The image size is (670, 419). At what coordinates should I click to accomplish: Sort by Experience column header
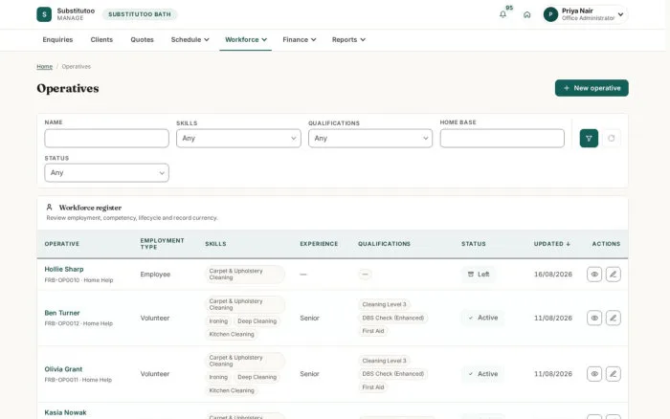(x=319, y=244)
